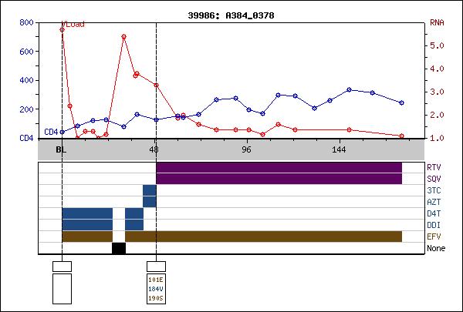Click week 144 on the timeline axis
Viewport: 463px width, 312px height.
tap(339, 150)
